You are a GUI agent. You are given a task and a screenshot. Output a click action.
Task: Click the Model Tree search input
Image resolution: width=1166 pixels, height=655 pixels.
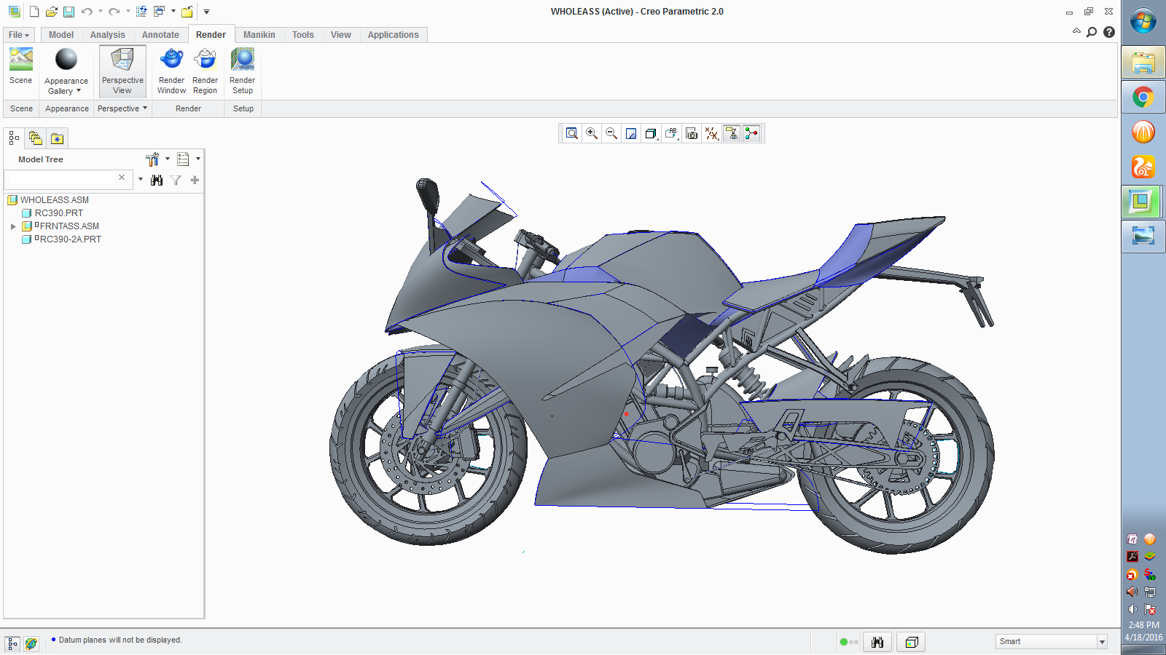(61, 179)
